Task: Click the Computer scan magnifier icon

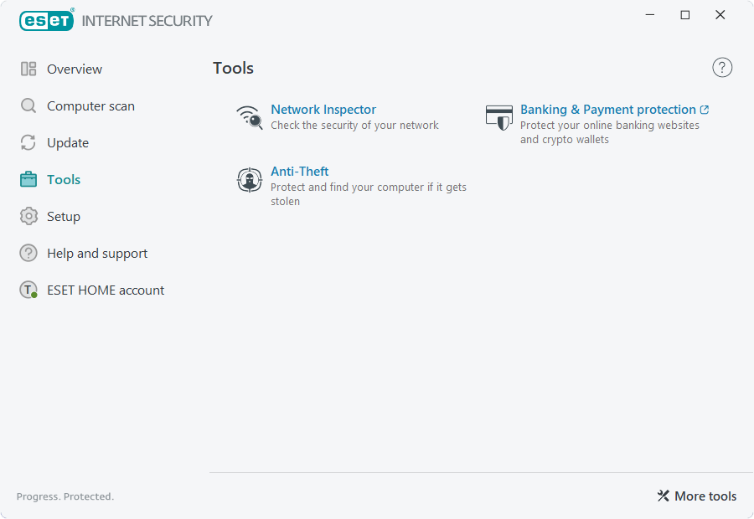Action: coord(28,106)
